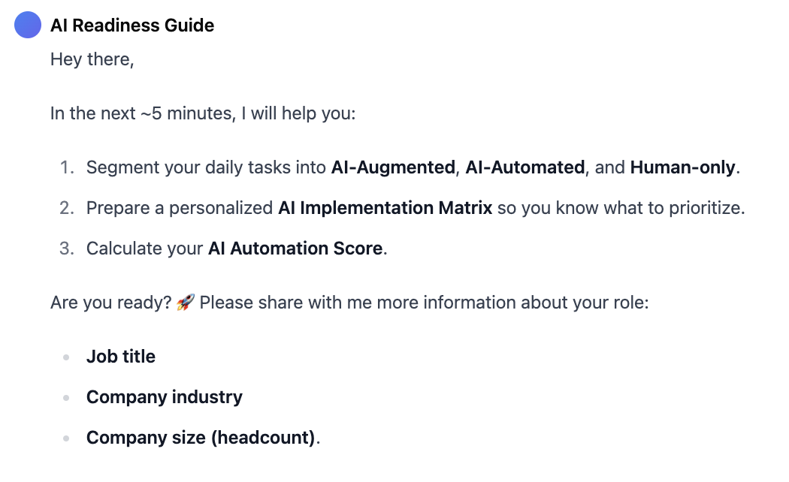This screenshot has width=789, height=482.
Task: Click the bullet dot beside 'Job title'
Action: [x=66, y=357]
